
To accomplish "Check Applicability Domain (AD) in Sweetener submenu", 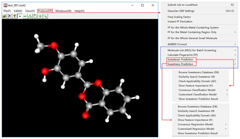I will (x=197, y=81).
